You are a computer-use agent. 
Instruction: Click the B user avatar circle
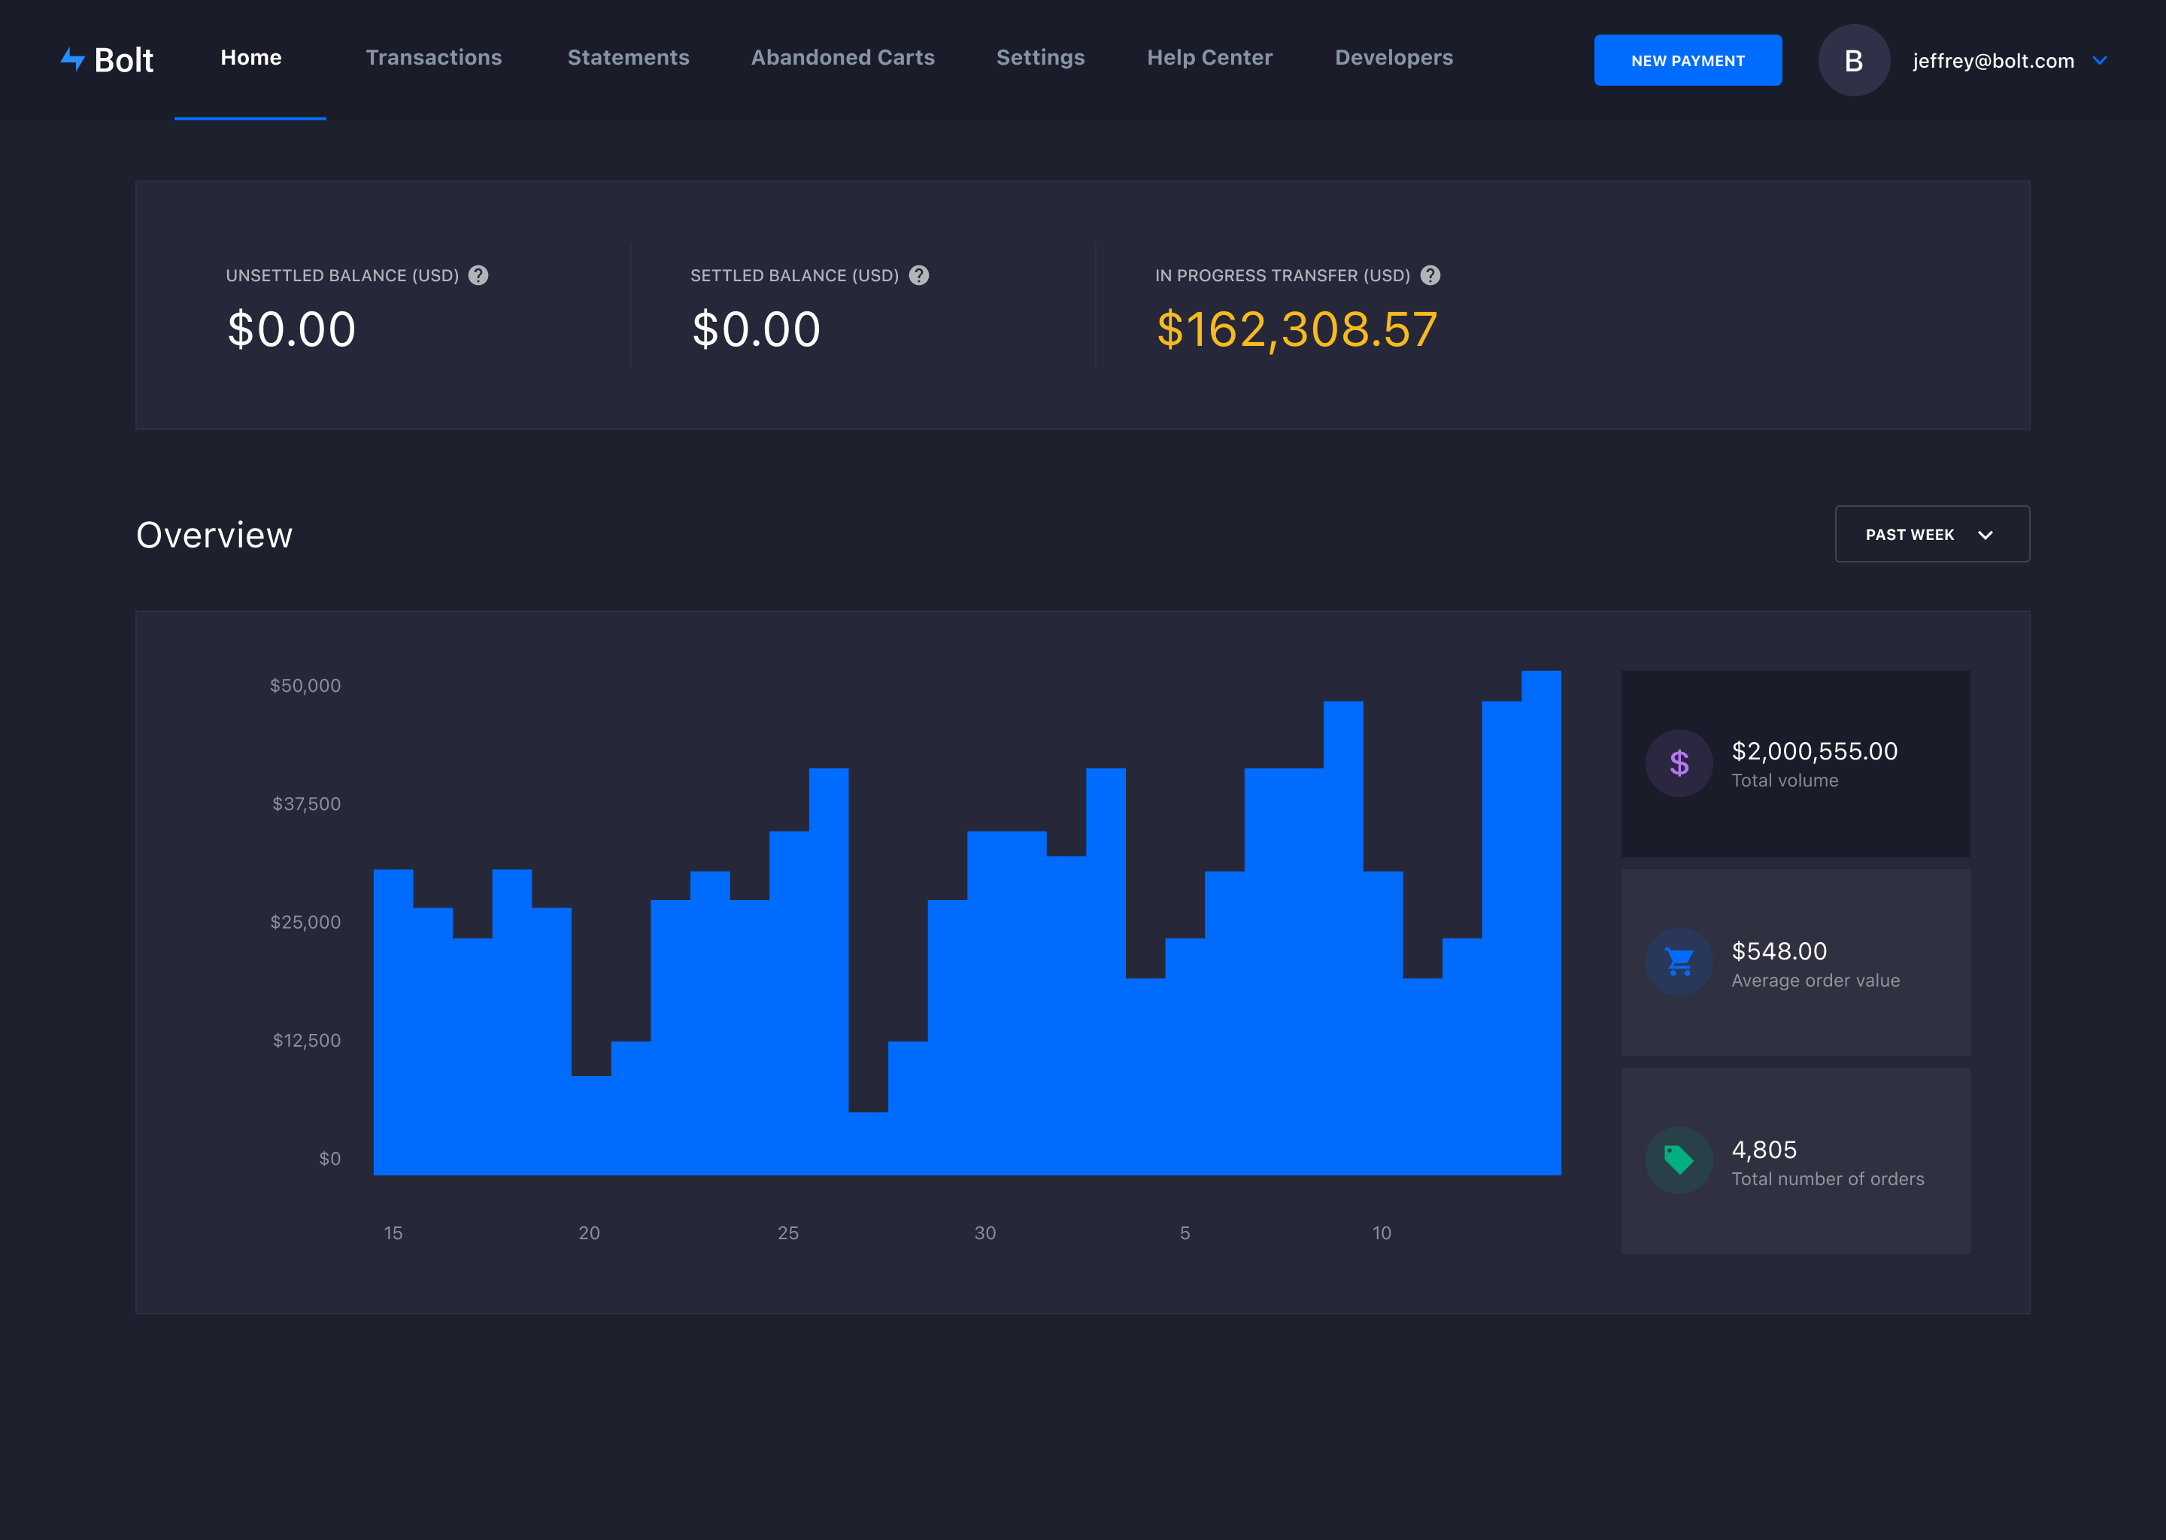(x=1853, y=61)
